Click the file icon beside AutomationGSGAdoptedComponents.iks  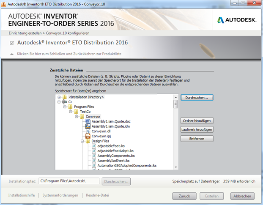click(94, 165)
